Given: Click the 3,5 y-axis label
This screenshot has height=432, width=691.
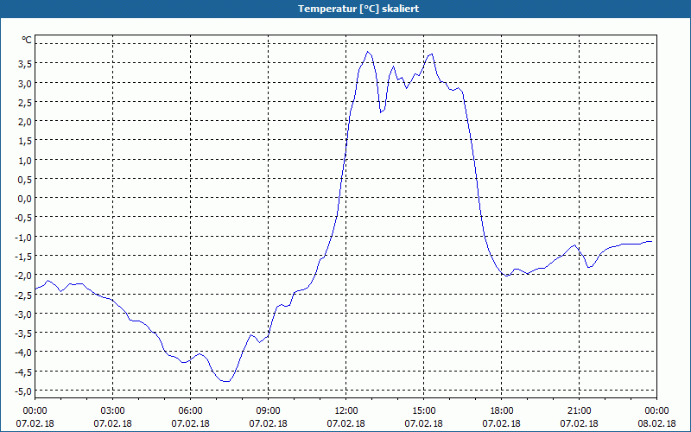Looking at the screenshot, I should tap(26, 63).
